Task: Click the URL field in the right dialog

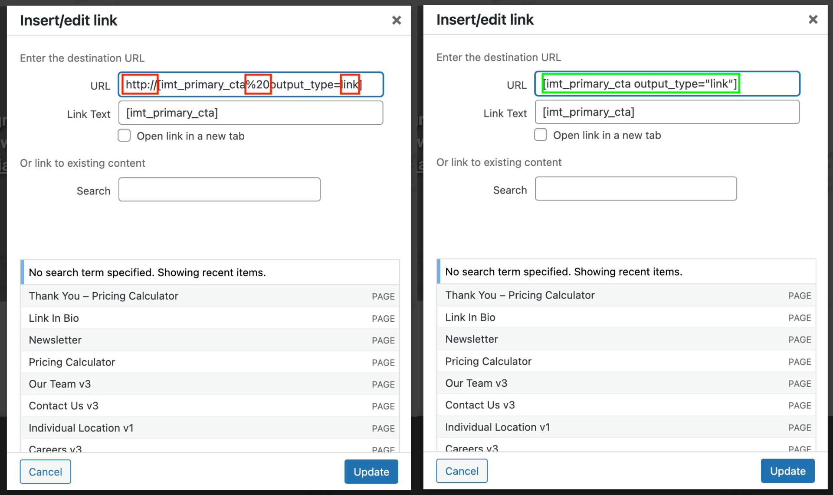Action: pyautogui.click(x=667, y=84)
